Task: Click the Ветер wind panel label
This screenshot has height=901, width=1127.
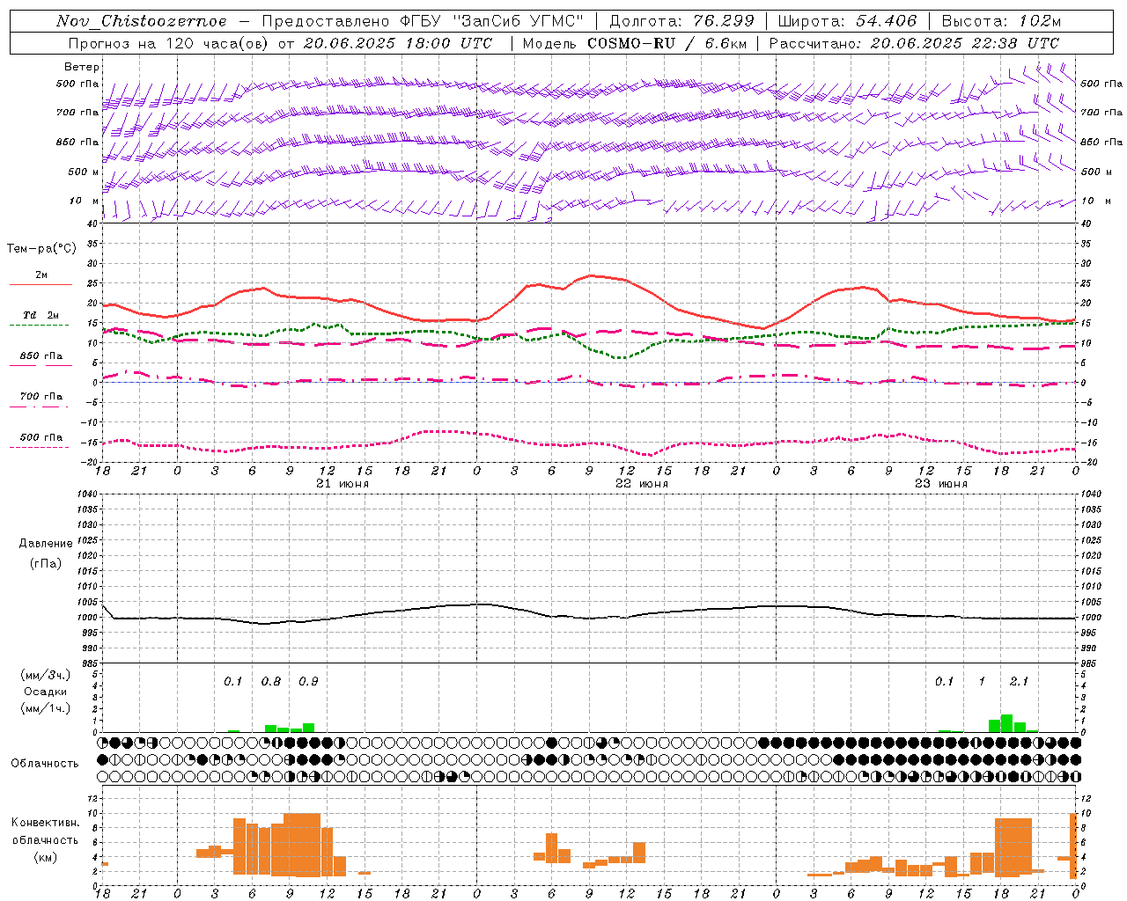Action: click(x=82, y=67)
